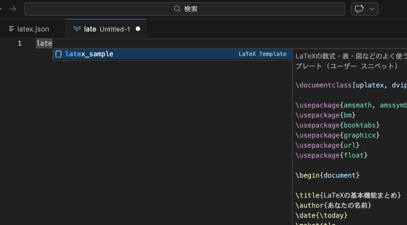
Task: Expand the chevron next to the Copilot icon
Action: pos(372,9)
